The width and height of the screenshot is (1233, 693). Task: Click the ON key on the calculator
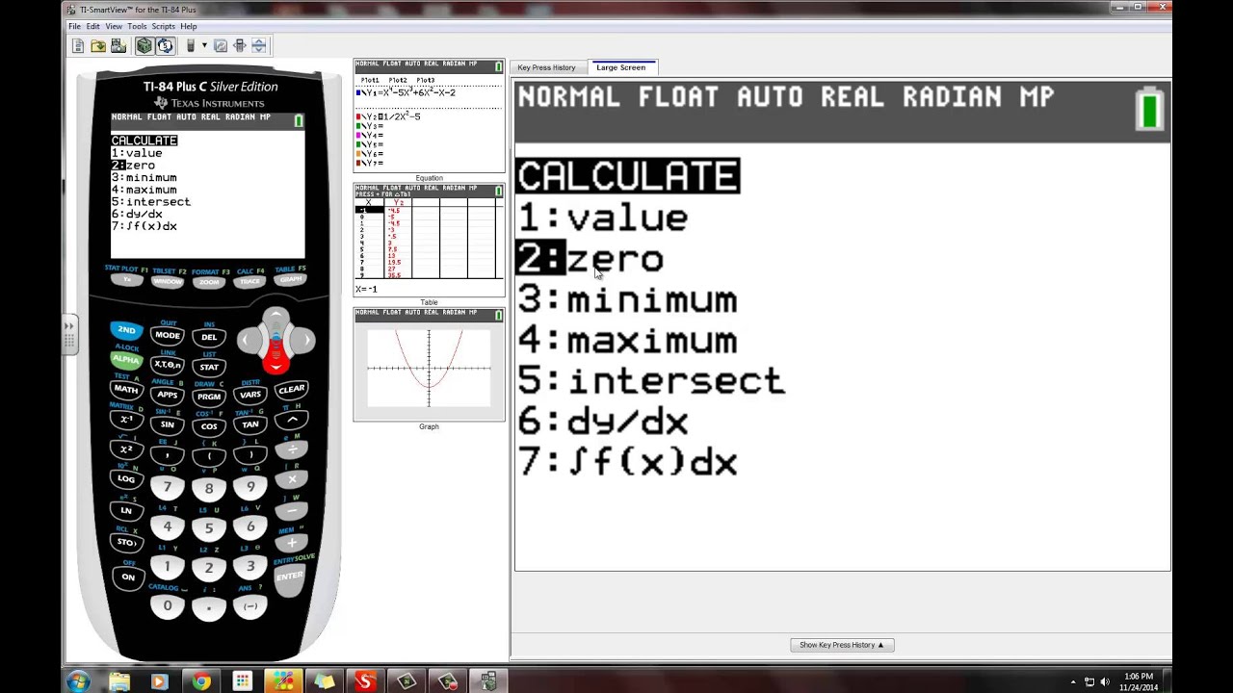[x=127, y=577]
